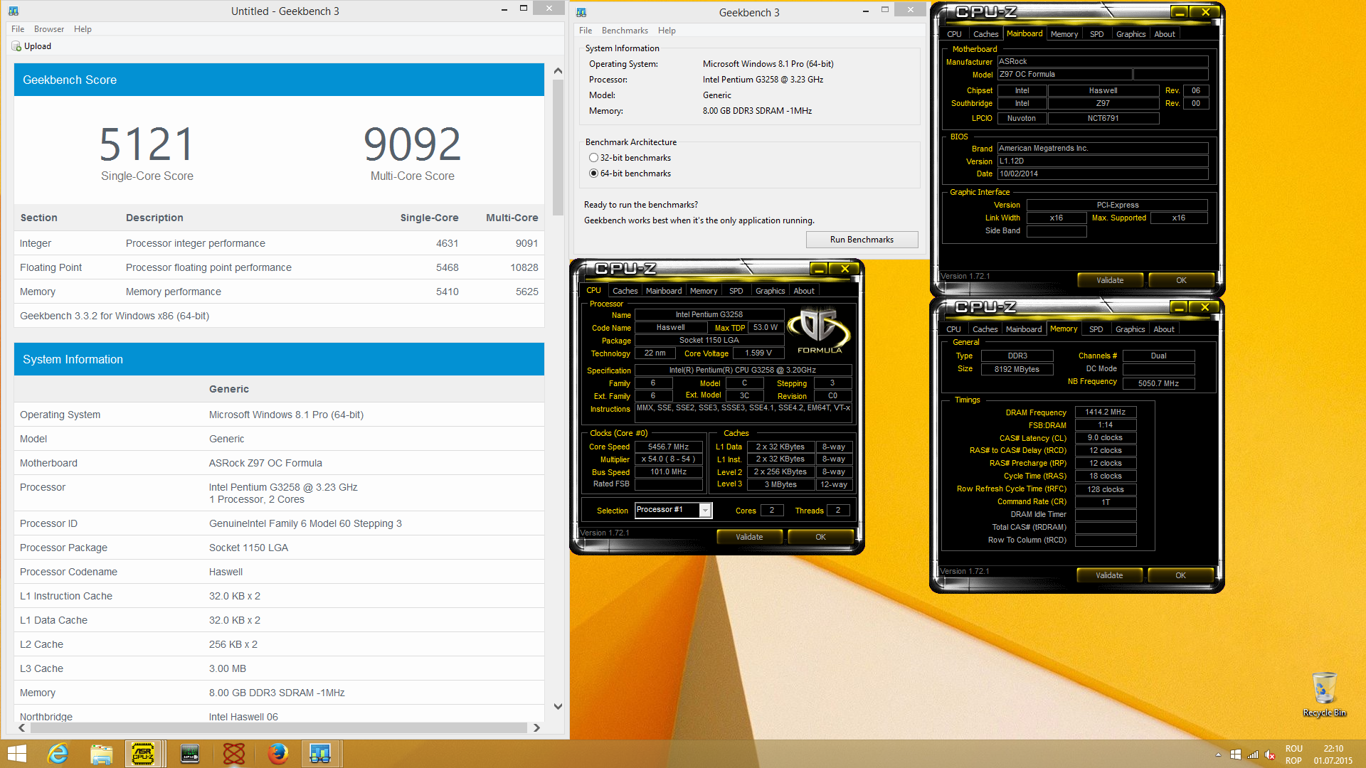Click Validate in Mainboard CPU-Z window
Screen dimensions: 1366x768
tap(1110, 280)
